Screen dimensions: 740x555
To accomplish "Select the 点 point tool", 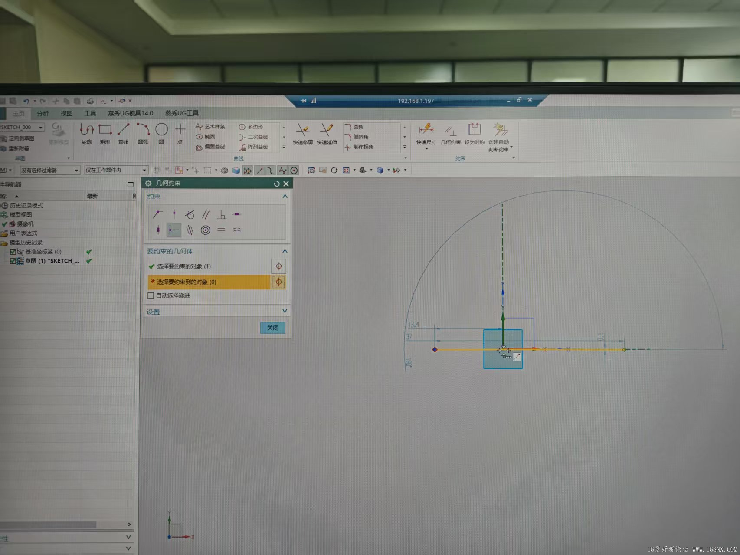I will pyautogui.click(x=180, y=134).
